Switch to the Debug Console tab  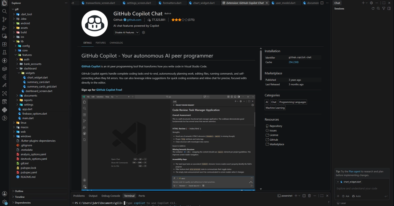[x=111, y=196]
